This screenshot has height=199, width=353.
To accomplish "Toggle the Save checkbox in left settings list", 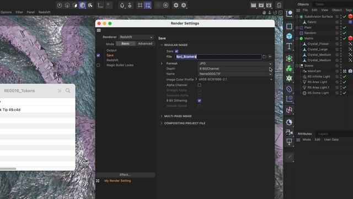I will click(98, 55).
